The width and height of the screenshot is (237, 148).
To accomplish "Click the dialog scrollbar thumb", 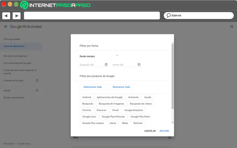I will coord(172,76).
